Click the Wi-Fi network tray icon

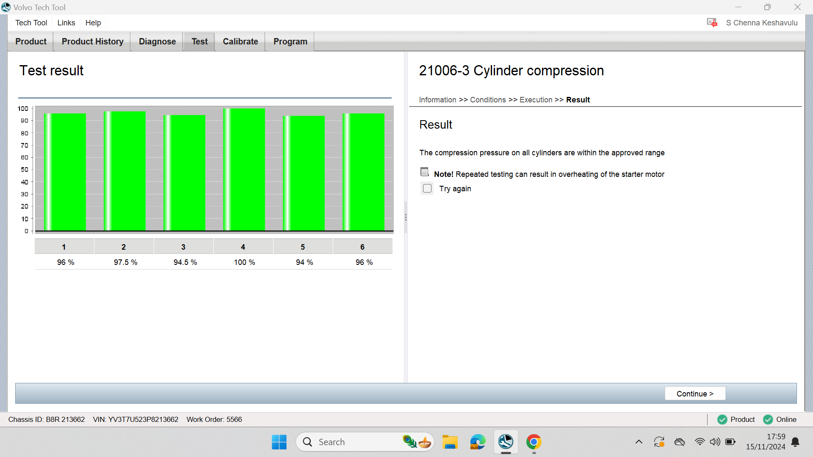pos(700,442)
